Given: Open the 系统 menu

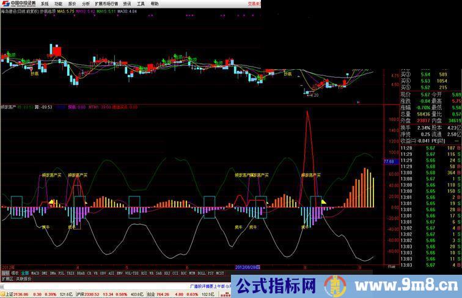Looking at the screenshot, I should 45,3.
